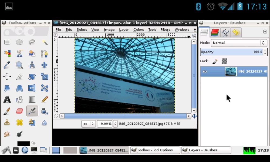
Task: Select the Clone stamp tool
Action: tap(7, 123)
